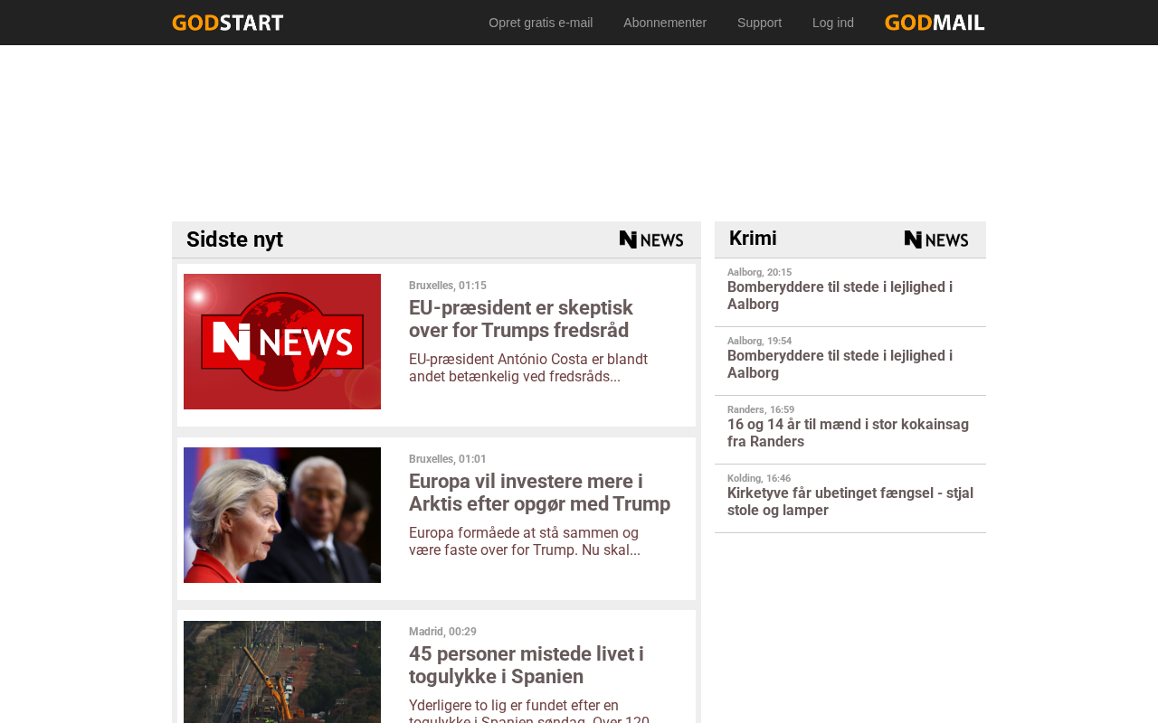Open Europa vil investere mere i Arktis article

[x=539, y=493]
